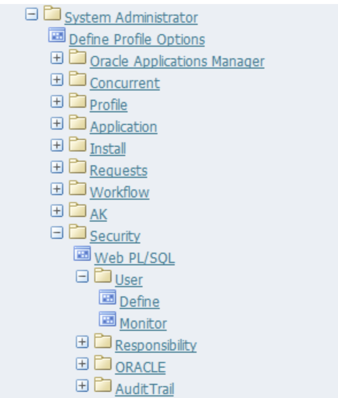Click the form icon next to Web PL/SQL
The height and width of the screenshot is (398, 338).
point(82,253)
